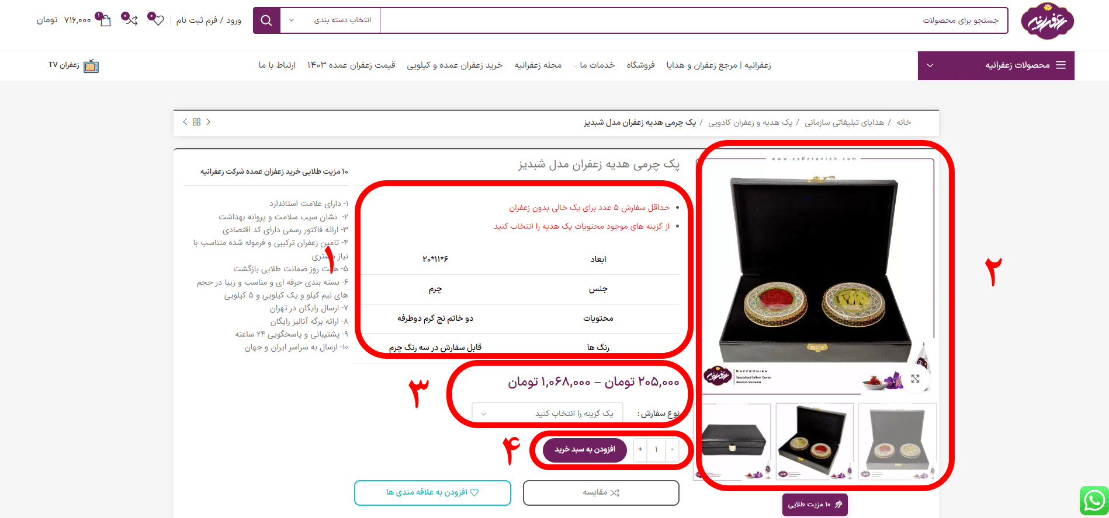Click افزودن به سبد خرید button
The image size is (1109, 518).
[x=585, y=449]
